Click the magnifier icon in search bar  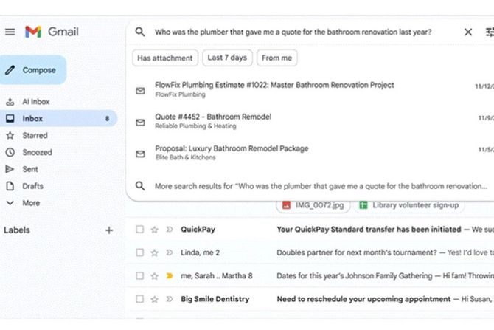[x=140, y=32]
